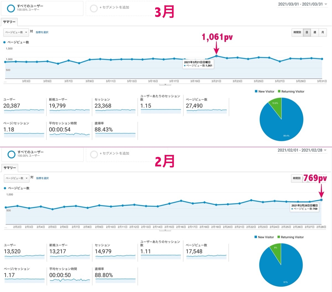Click the セッション value 23,368
The image size is (332, 292).
coord(103,106)
